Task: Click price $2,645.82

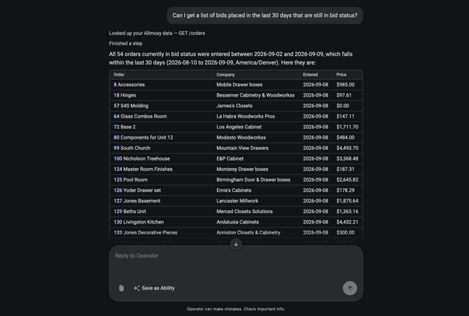Action: pyautogui.click(x=347, y=179)
